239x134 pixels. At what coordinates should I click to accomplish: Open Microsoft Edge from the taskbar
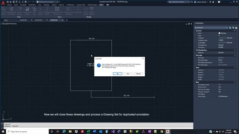pyautogui.click(x=64, y=131)
